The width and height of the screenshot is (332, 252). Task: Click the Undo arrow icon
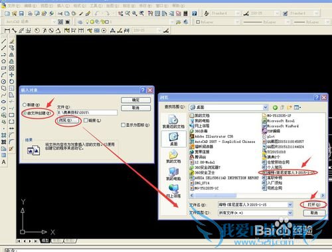click(x=97, y=13)
